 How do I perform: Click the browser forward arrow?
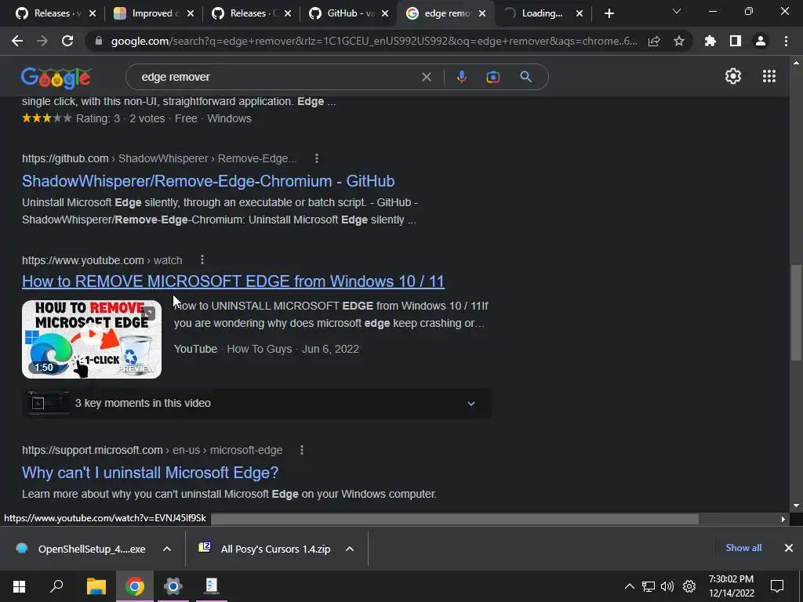click(x=42, y=41)
